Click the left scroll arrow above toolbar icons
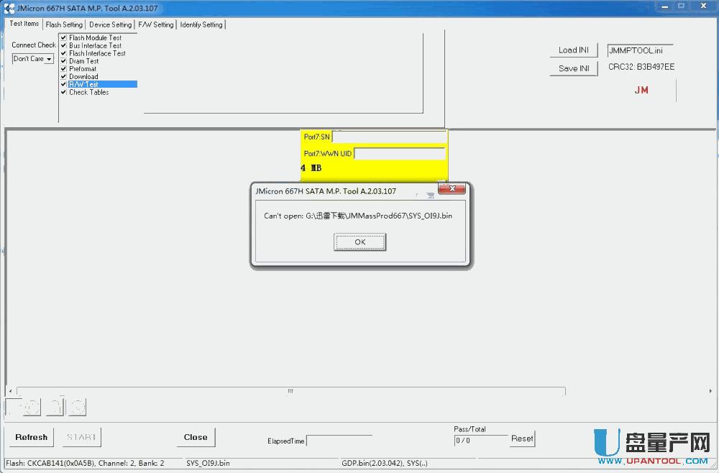The height and width of the screenshot is (473, 719). pos(10,390)
